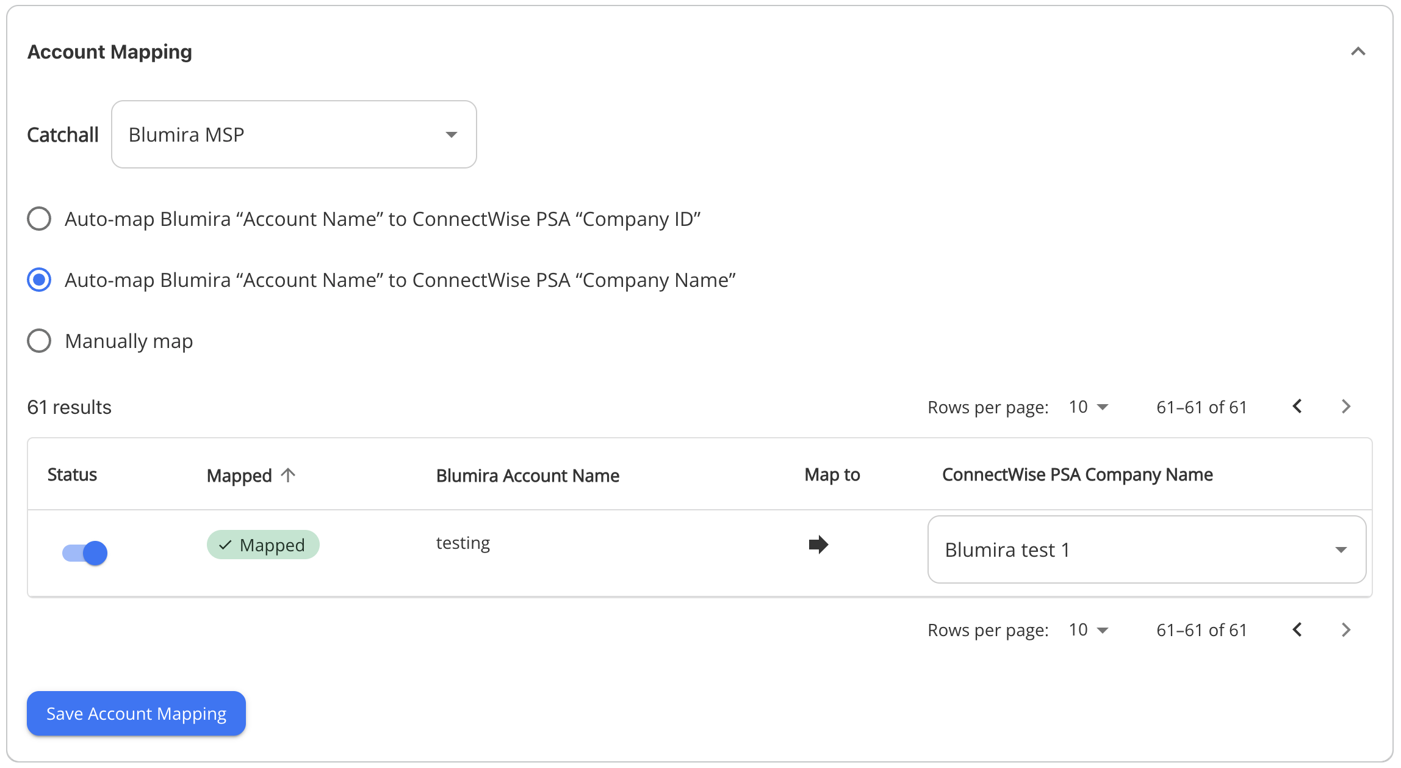Open the Blumira test 1 company dropdown
Viewport: 1401px width, 768px height.
point(1147,549)
